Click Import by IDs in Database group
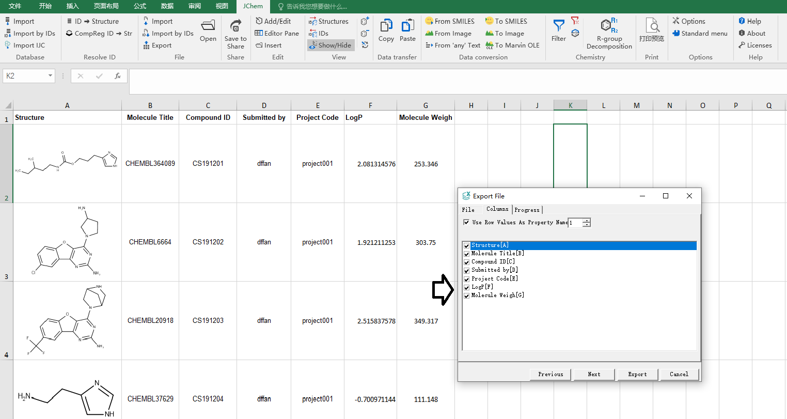The width and height of the screenshot is (787, 419). pyautogui.click(x=30, y=33)
